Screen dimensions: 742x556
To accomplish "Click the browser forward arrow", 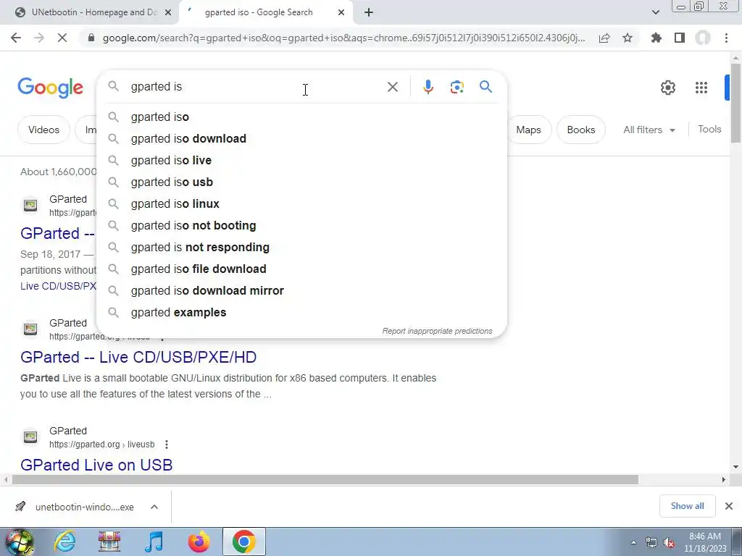I will click(39, 38).
